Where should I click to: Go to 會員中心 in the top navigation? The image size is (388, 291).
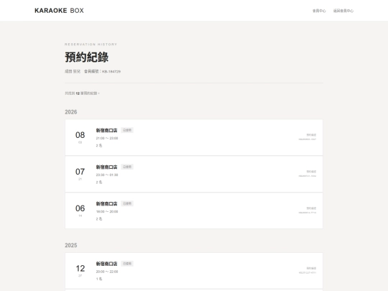(x=319, y=11)
